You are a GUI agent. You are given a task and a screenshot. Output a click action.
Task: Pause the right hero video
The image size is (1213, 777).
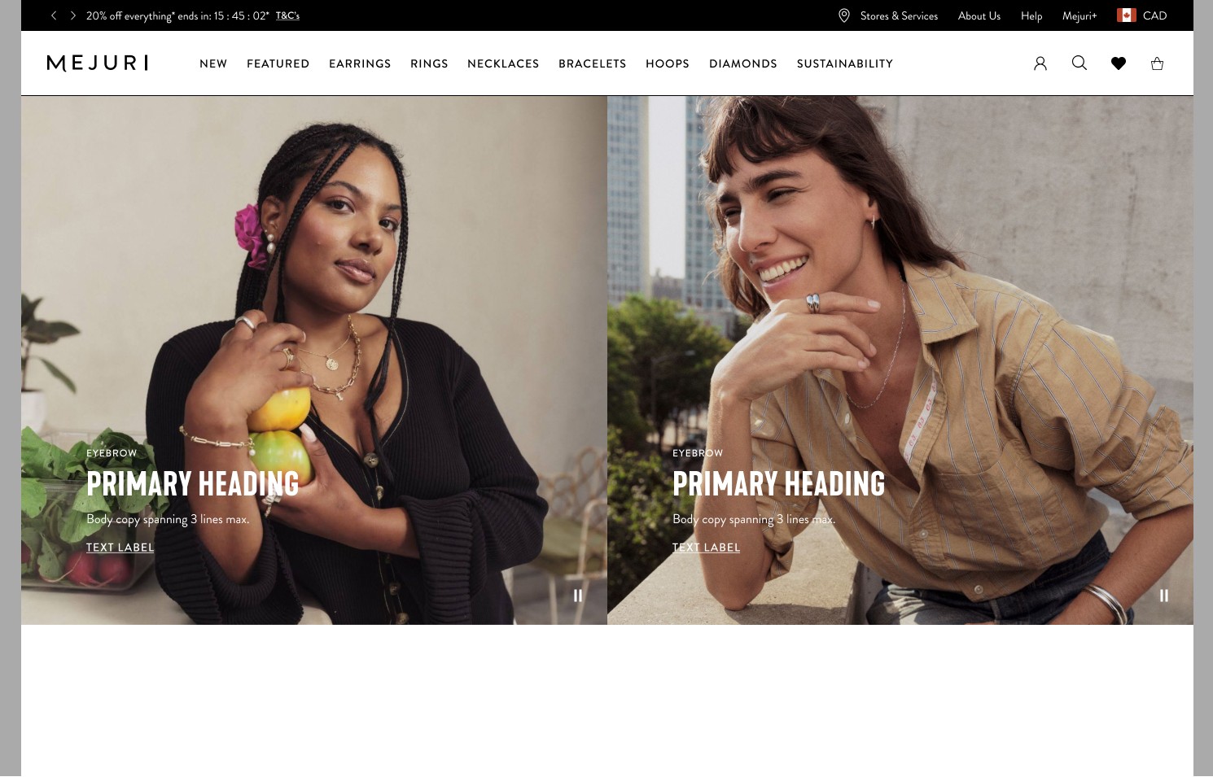(1164, 596)
